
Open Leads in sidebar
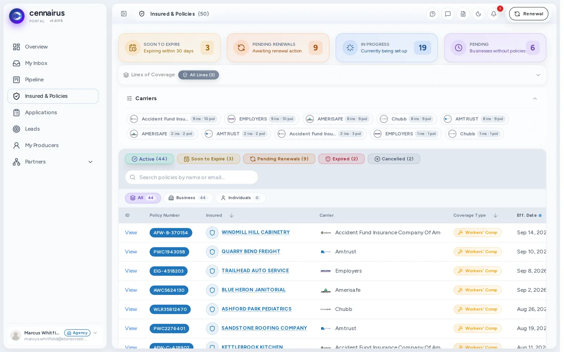tap(53, 129)
